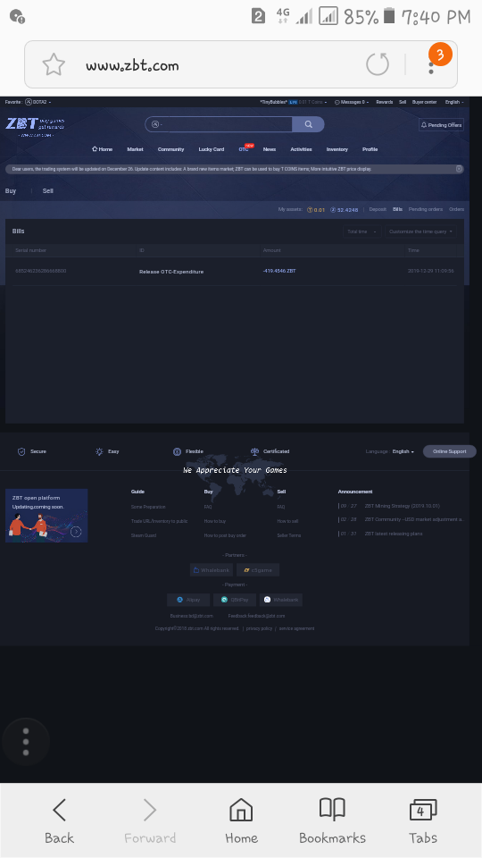
Task: Expand the Total time dropdown
Action: coord(361,231)
